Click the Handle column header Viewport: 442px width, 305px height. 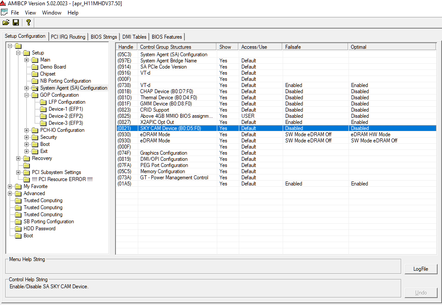tap(126, 47)
